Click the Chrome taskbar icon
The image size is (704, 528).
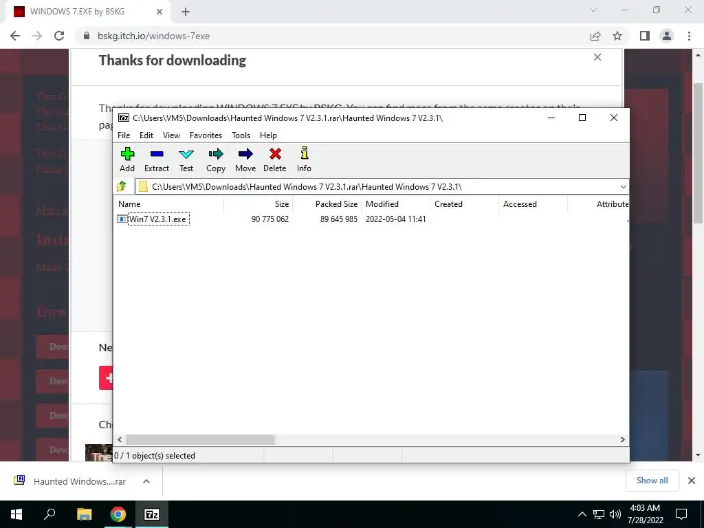(118, 514)
